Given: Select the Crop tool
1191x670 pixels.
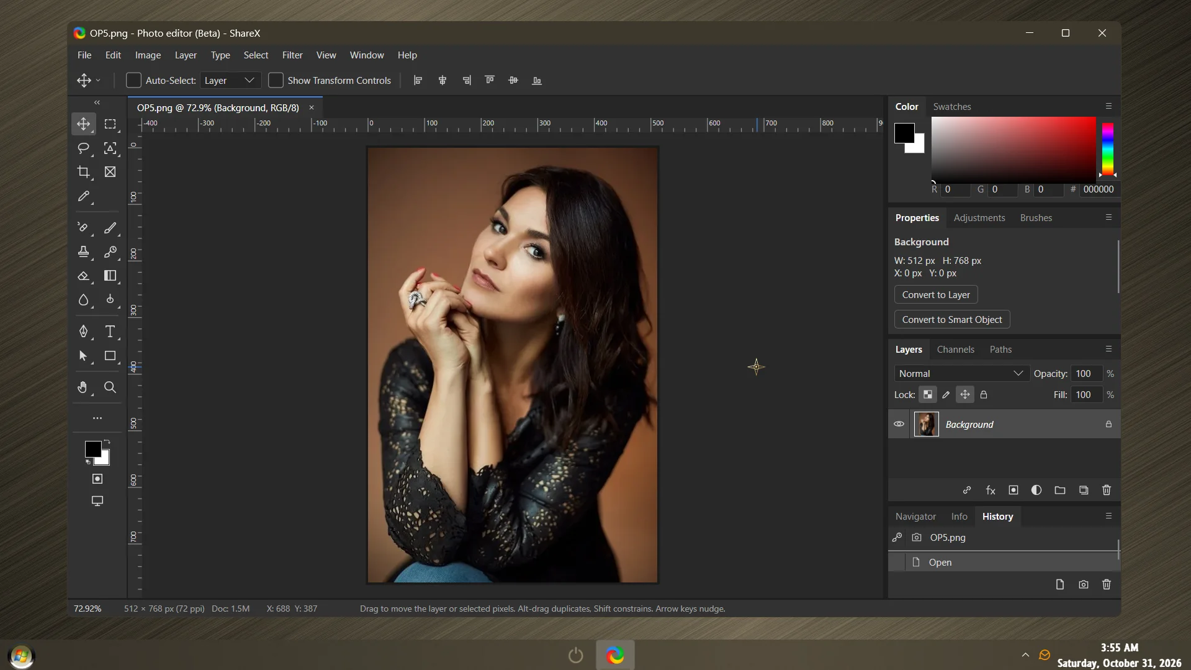Looking at the screenshot, I should 83,172.
